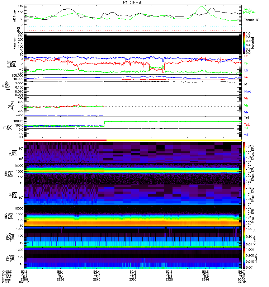Click the "2024" year label
Viewport: 269px width, 287px height.
click(5, 282)
